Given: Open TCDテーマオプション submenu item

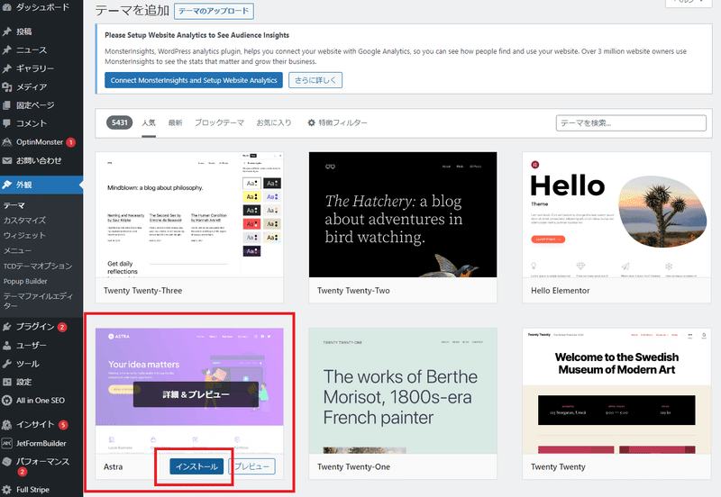Looking at the screenshot, I should pyautogui.click(x=38, y=266).
